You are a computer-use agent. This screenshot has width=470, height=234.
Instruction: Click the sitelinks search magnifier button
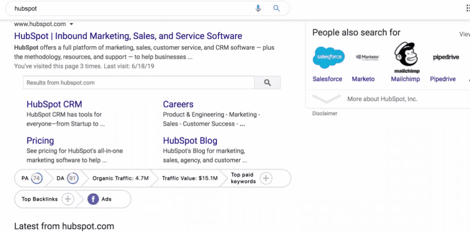coord(267,82)
